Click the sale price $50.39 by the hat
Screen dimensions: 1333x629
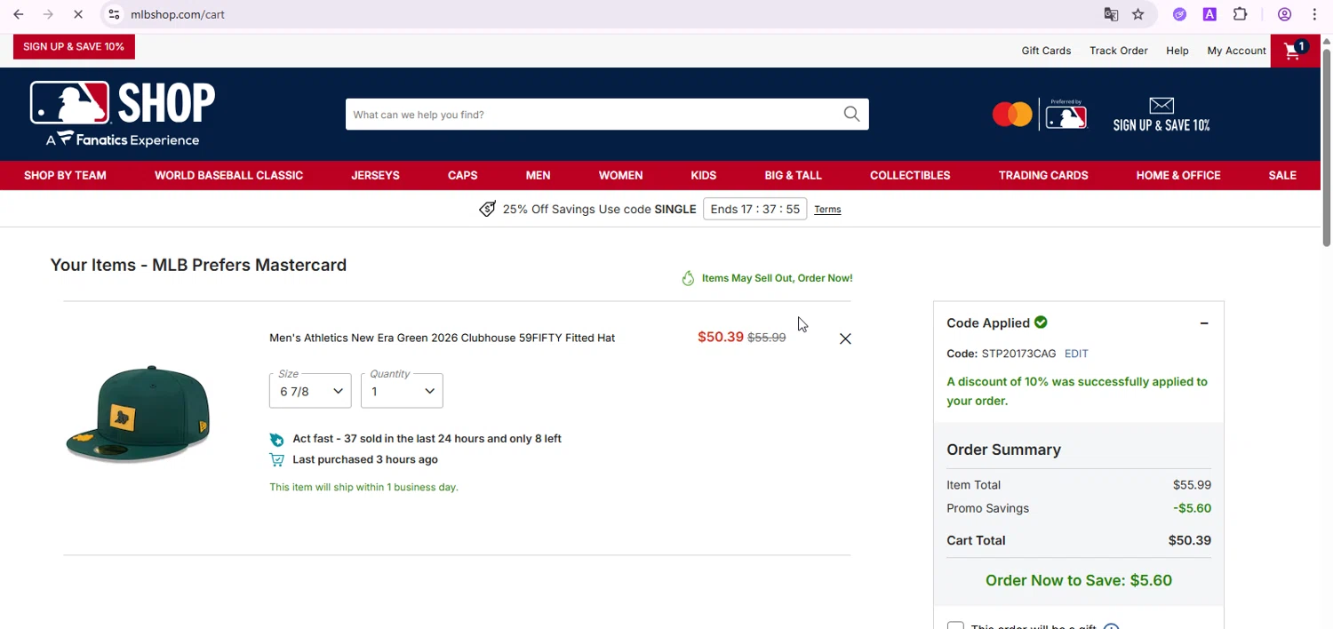point(720,337)
